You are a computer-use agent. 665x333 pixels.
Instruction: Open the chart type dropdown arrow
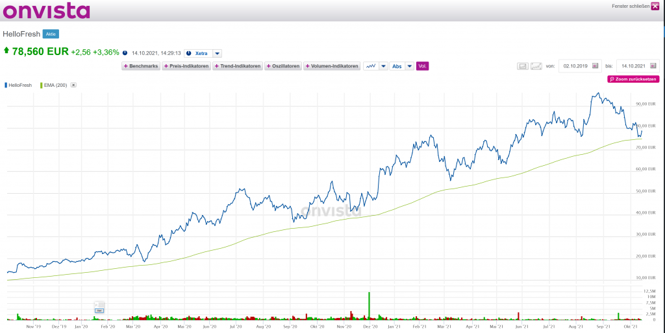384,66
